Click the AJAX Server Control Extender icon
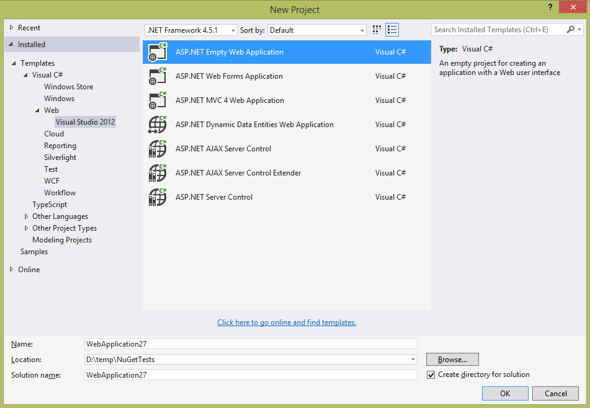 click(x=158, y=173)
